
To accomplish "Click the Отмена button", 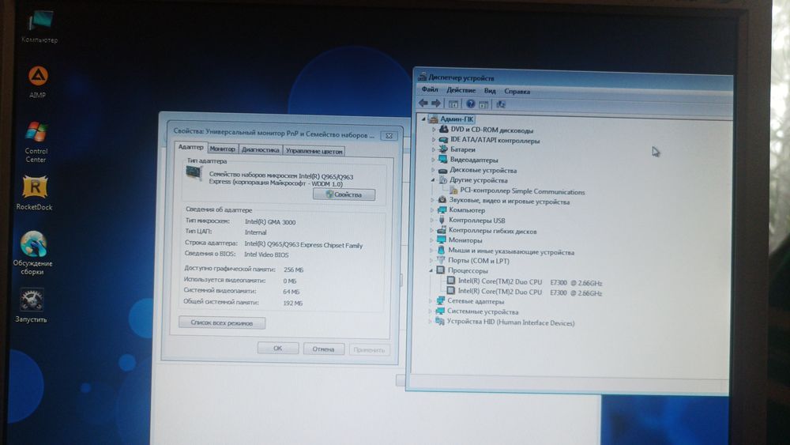I will [x=323, y=349].
